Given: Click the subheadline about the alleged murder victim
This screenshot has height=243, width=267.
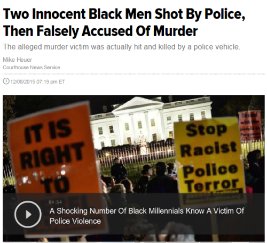Looking at the screenshot, I should pyautogui.click(x=122, y=47).
